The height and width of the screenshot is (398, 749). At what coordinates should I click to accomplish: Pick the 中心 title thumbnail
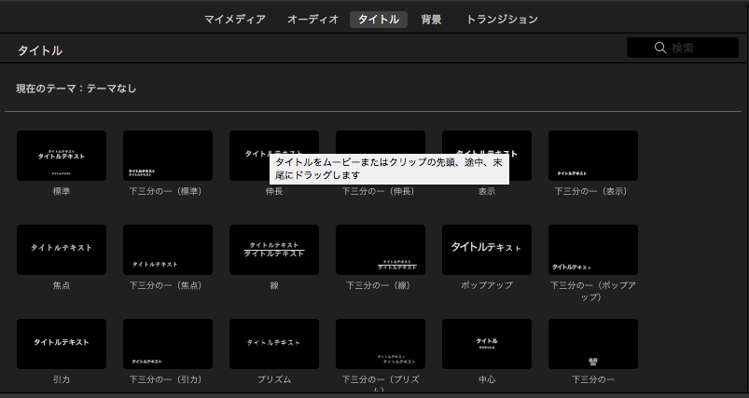[487, 344]
